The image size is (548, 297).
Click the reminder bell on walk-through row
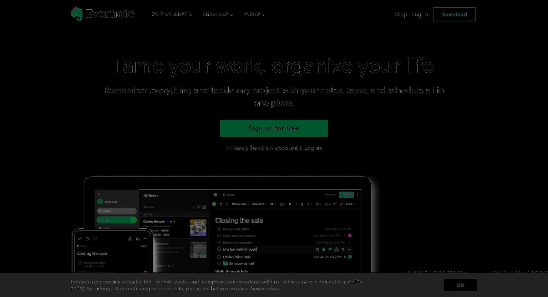point(324,250)
